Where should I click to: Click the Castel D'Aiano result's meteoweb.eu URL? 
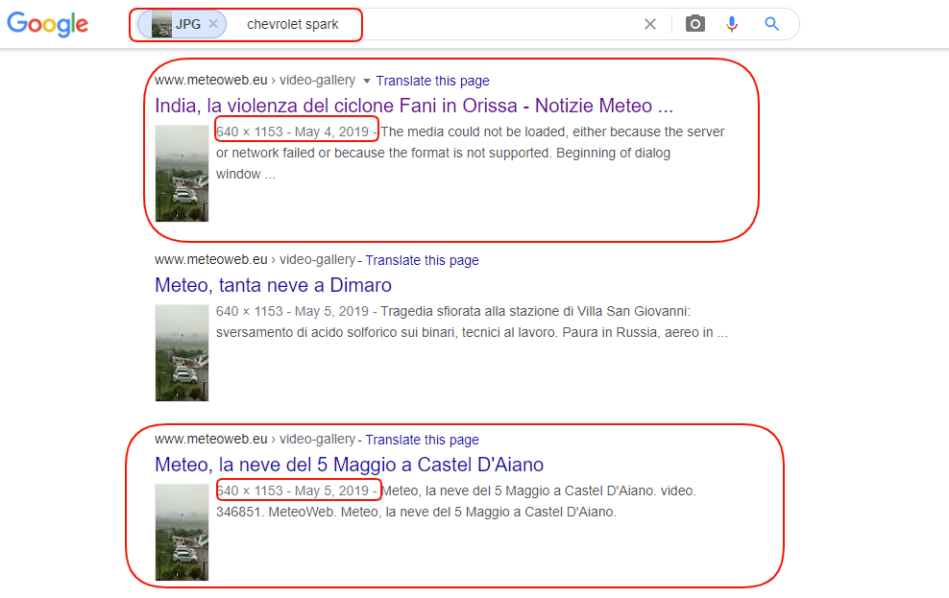[255, 439]
